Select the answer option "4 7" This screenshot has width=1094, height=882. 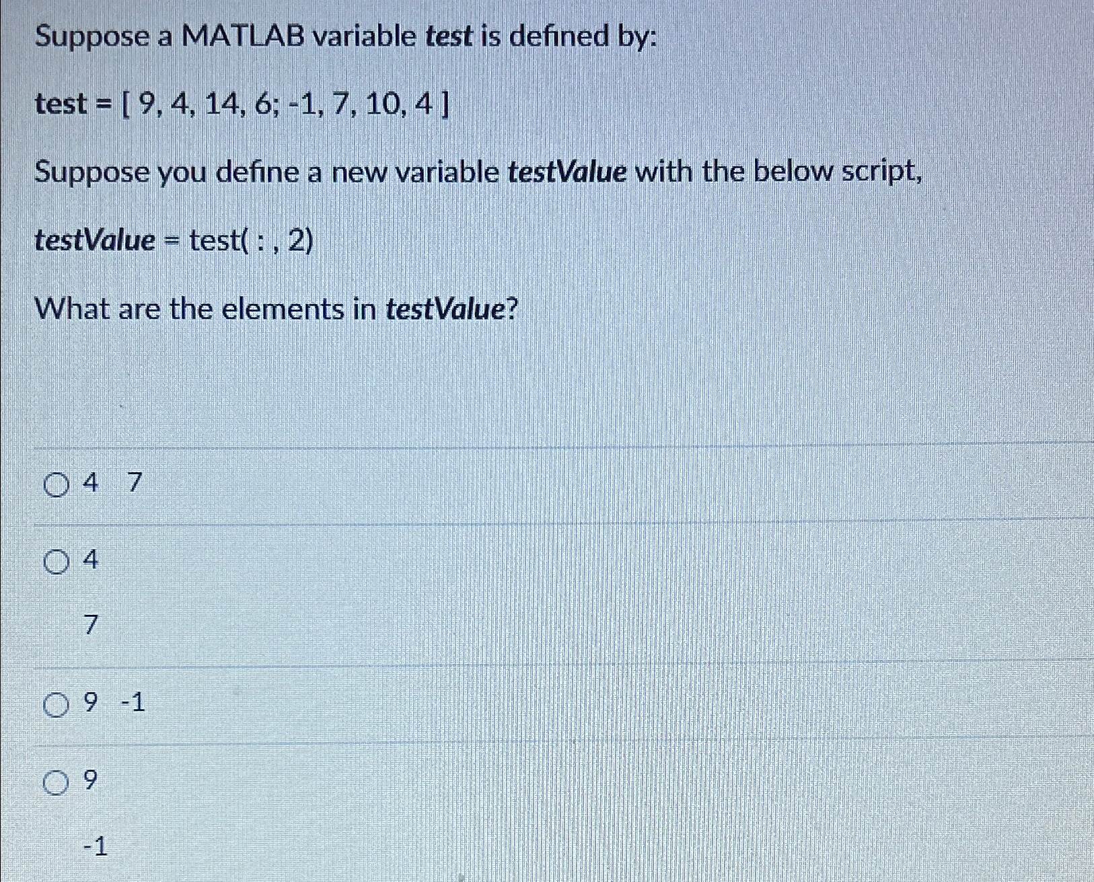[111, 482]
